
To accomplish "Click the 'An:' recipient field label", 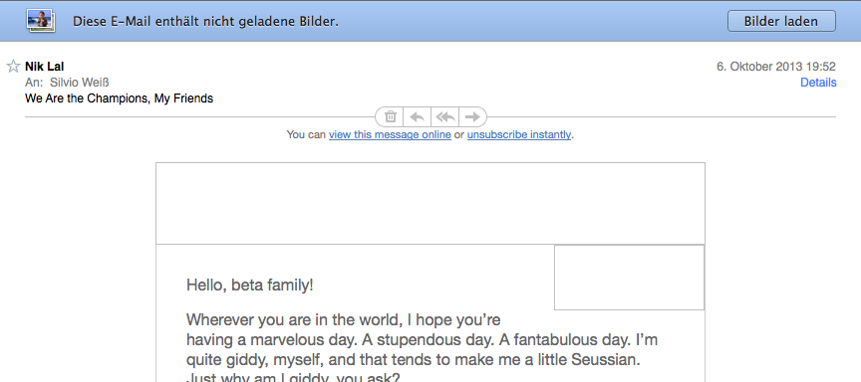I will pos(34,83).
